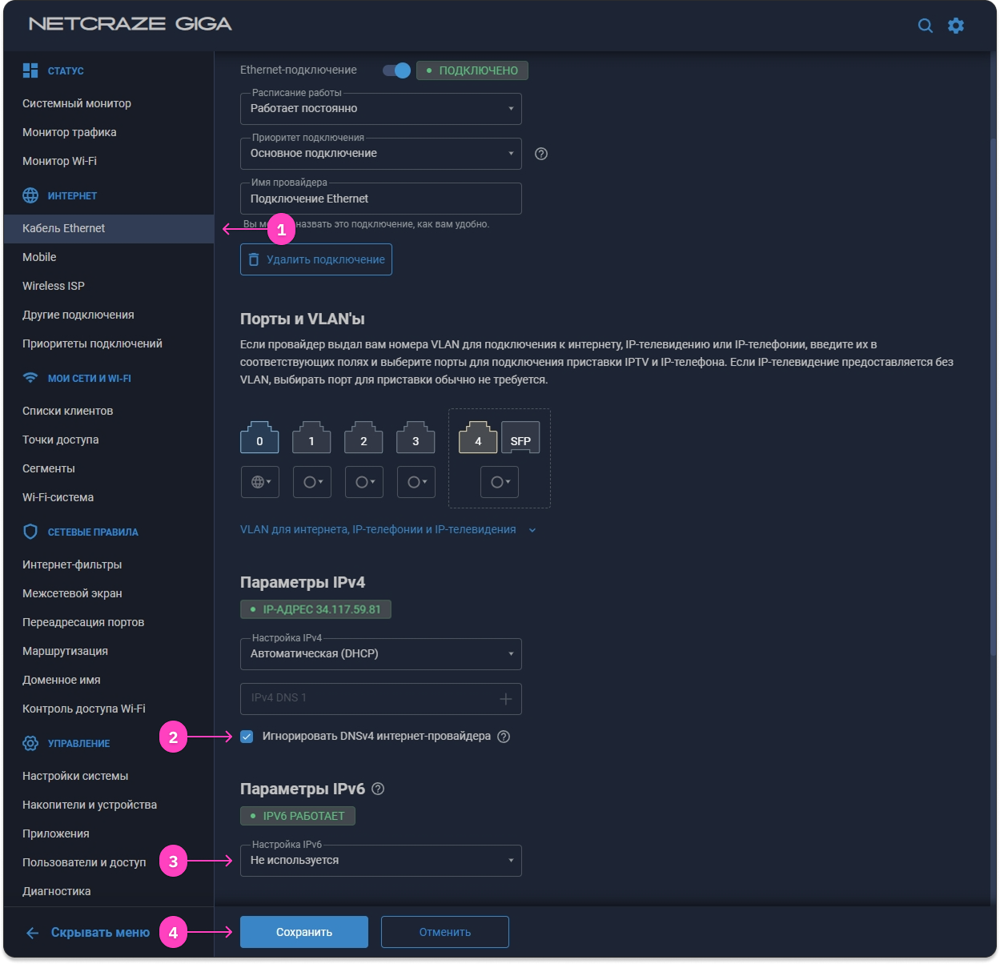The image size is (1000, 964).
Task: Click the search magnifier icon in header
Action: [925, 26]
